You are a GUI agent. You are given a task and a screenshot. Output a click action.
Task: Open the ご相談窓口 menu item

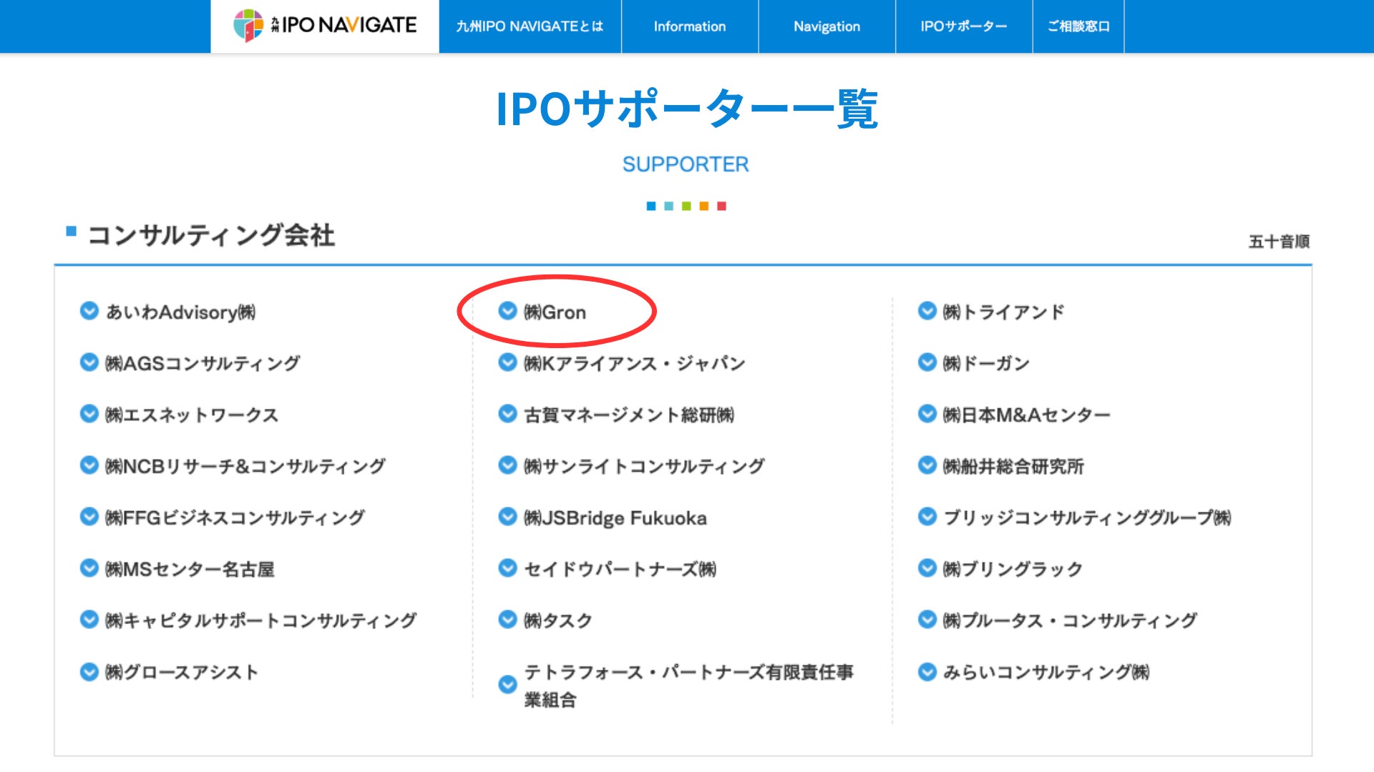(1078, 26)
